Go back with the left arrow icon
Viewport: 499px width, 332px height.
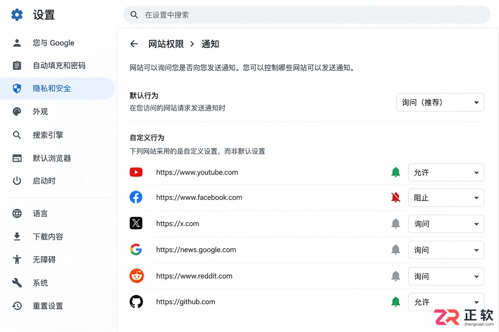pos(134,44)
